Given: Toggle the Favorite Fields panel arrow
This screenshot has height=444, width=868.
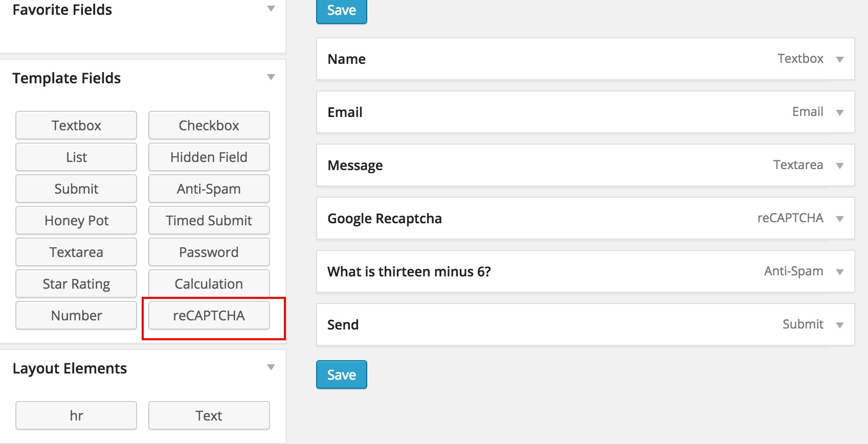Looking at the screenshot, I should pyautogui.click(x=271, y=9).
